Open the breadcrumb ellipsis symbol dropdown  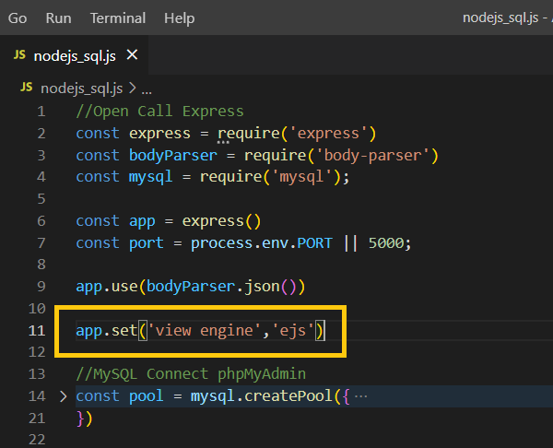point(146,89)
